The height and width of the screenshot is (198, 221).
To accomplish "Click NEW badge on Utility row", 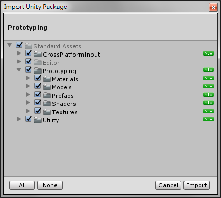I will pyautogui.click(x=208, y=119).
